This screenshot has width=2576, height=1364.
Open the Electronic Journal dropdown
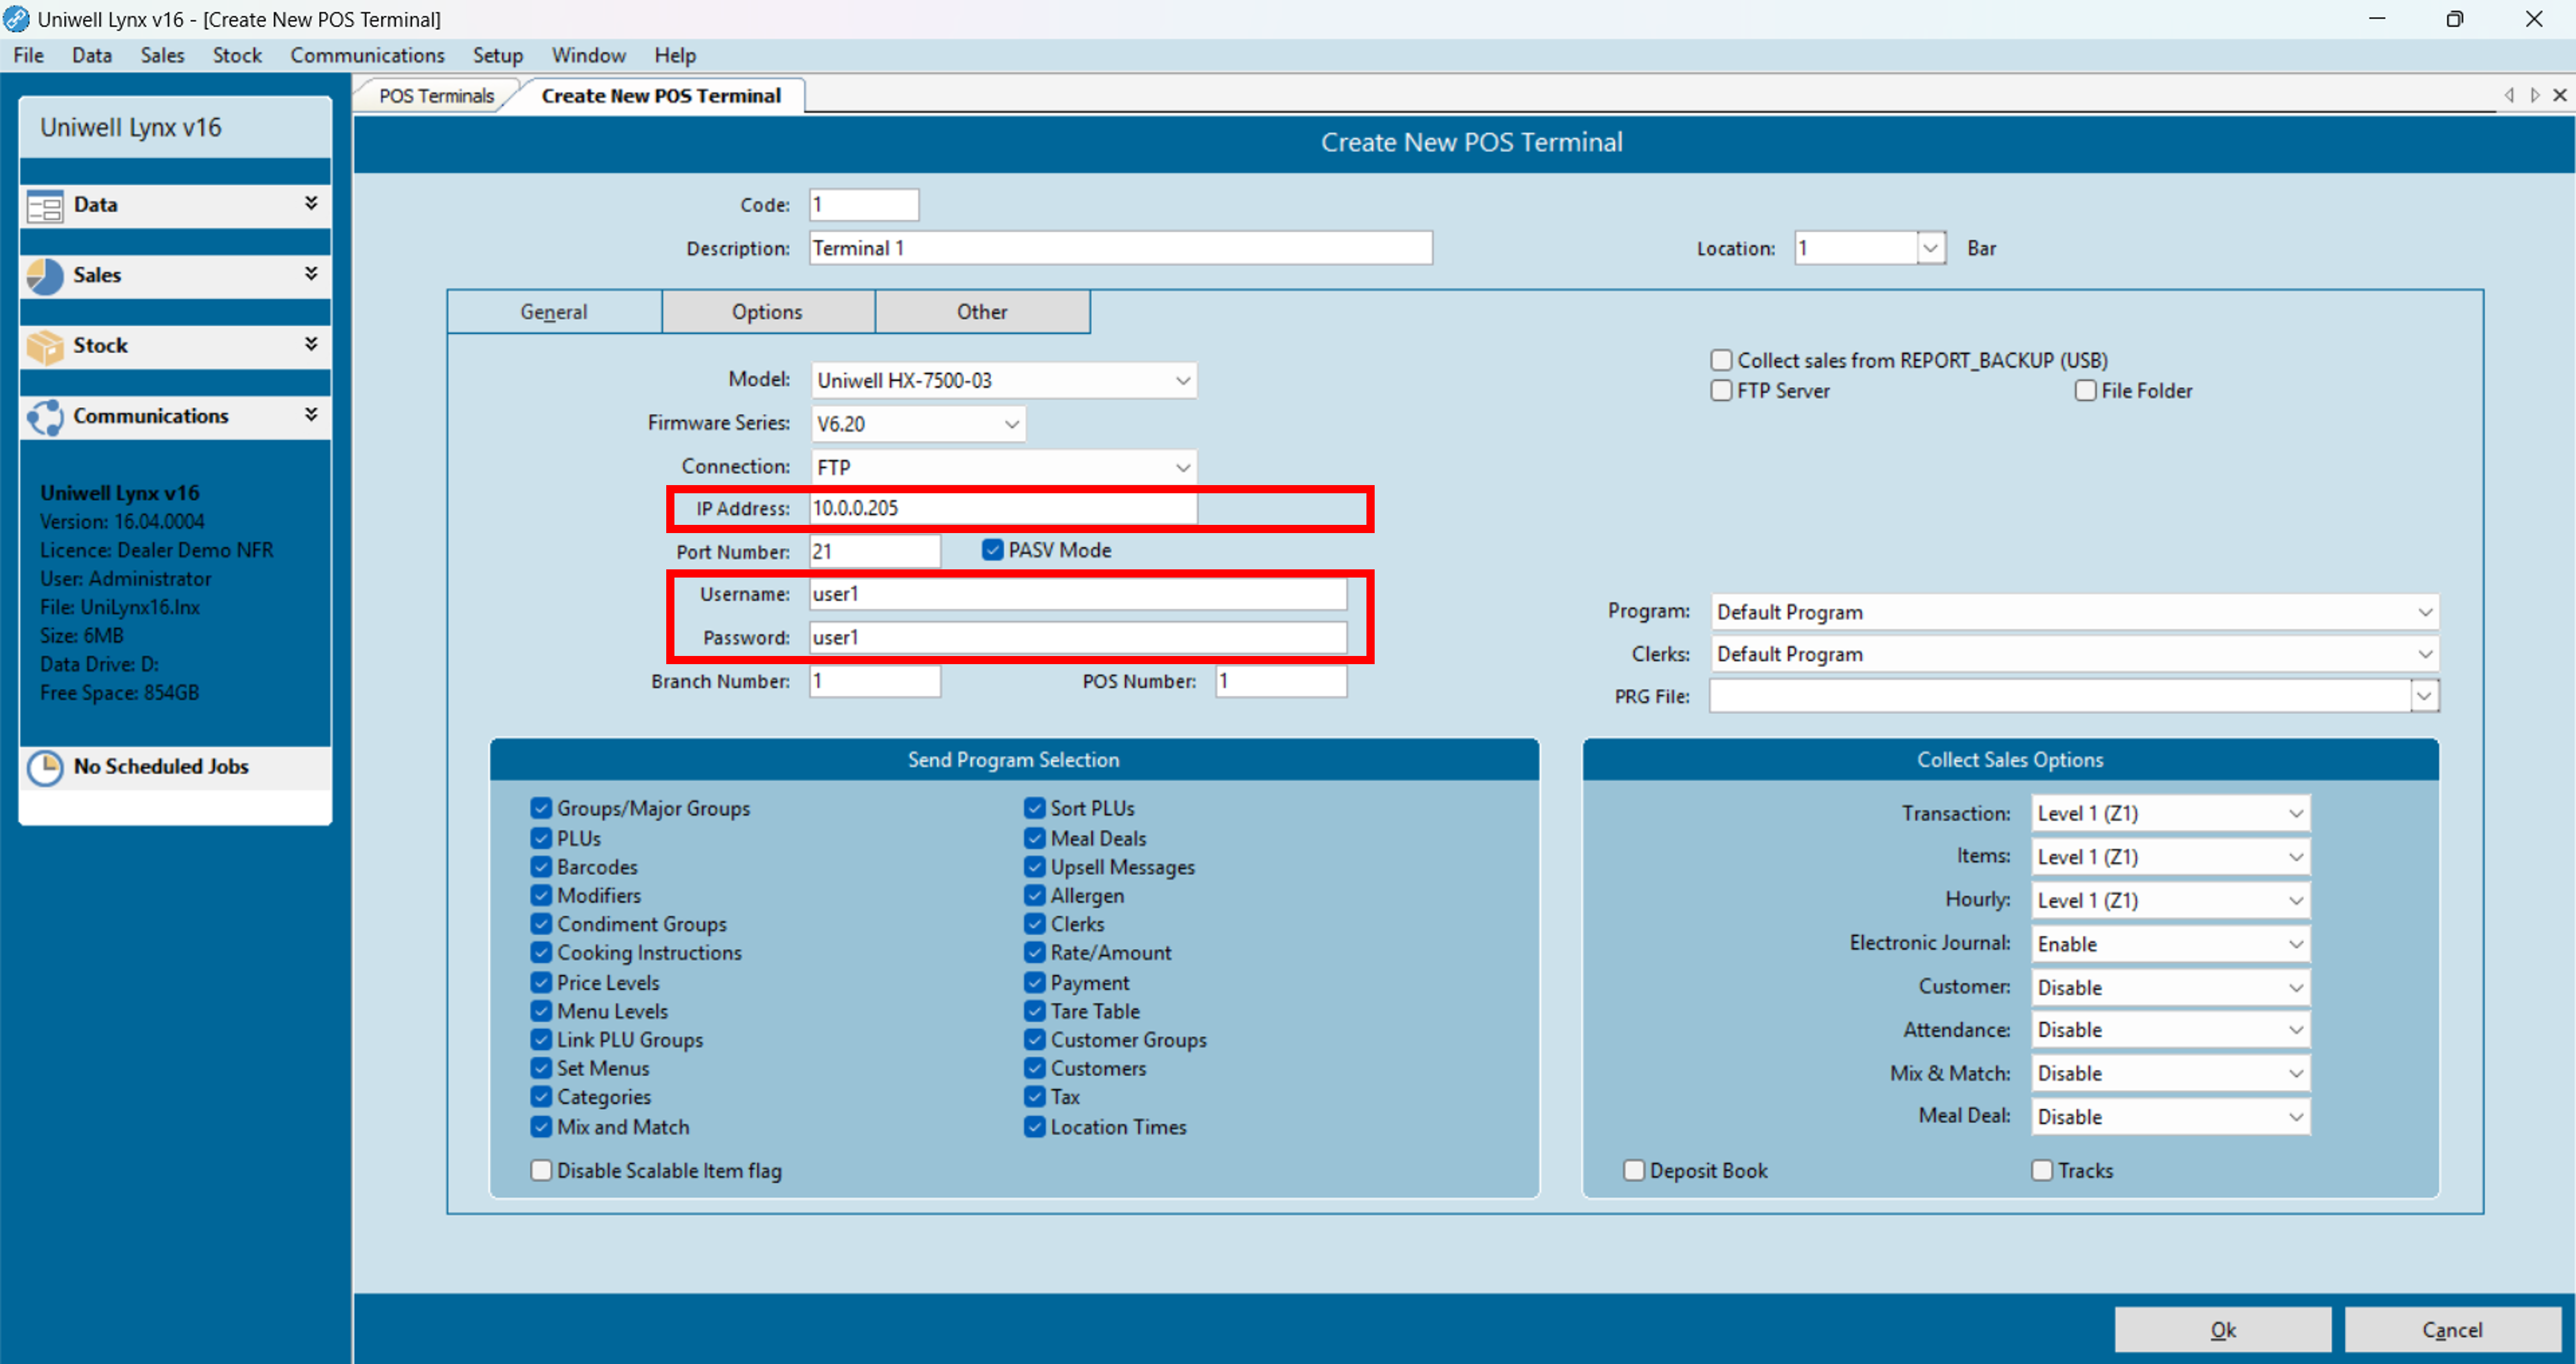pos(2296,944)
